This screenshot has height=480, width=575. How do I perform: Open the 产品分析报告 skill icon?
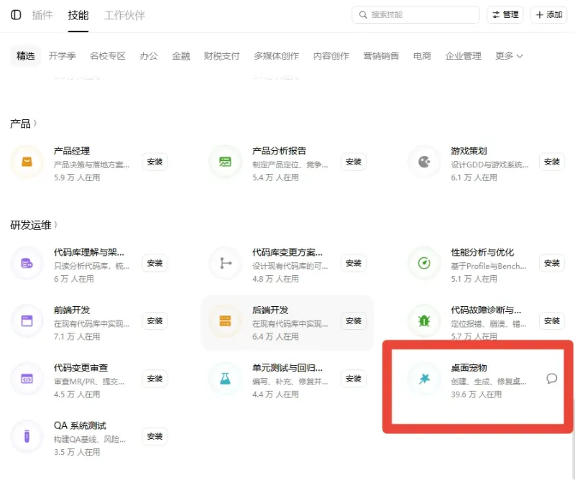[225, 162]
